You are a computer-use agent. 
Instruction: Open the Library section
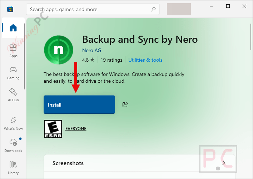click(13, 168)
